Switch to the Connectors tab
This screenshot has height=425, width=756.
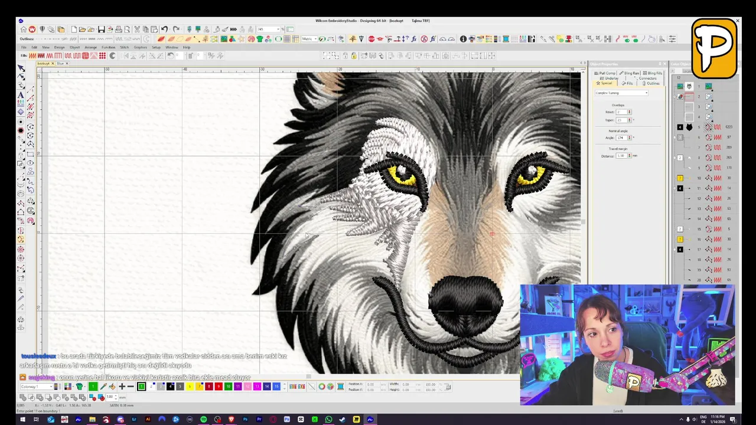pos(646,78)
